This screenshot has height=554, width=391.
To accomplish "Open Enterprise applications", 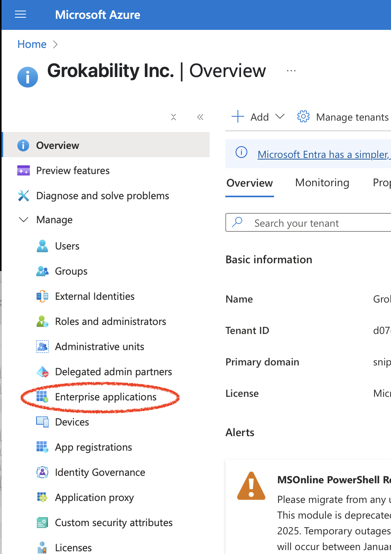I will [106, 397].
